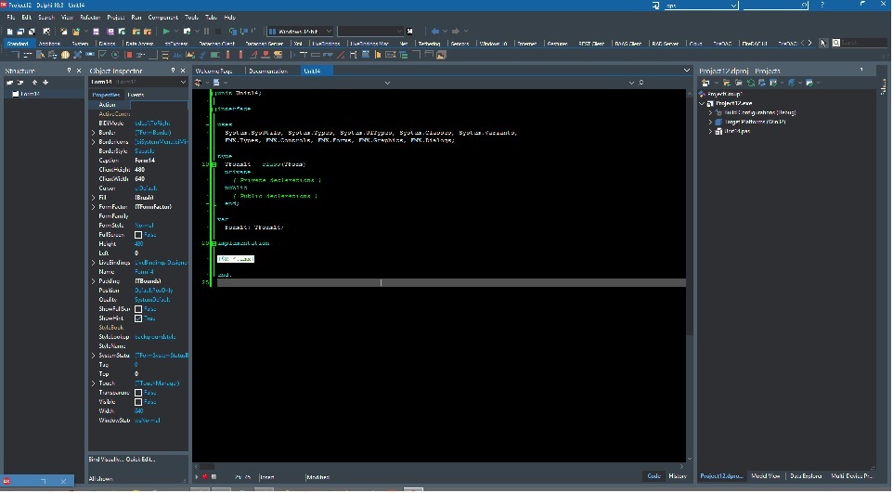This screenshot has width=893, height=493.
Task: Click the Bind Visually link
Action: tap(105, 459)
